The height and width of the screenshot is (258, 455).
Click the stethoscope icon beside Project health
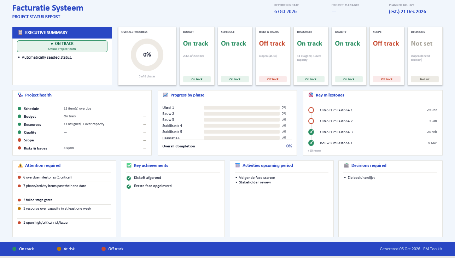click(x=20, y=95)
